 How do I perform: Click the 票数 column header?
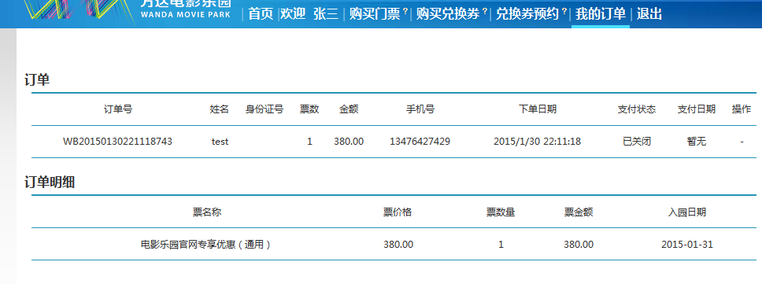pyautogui.click(x=309, y=109)
